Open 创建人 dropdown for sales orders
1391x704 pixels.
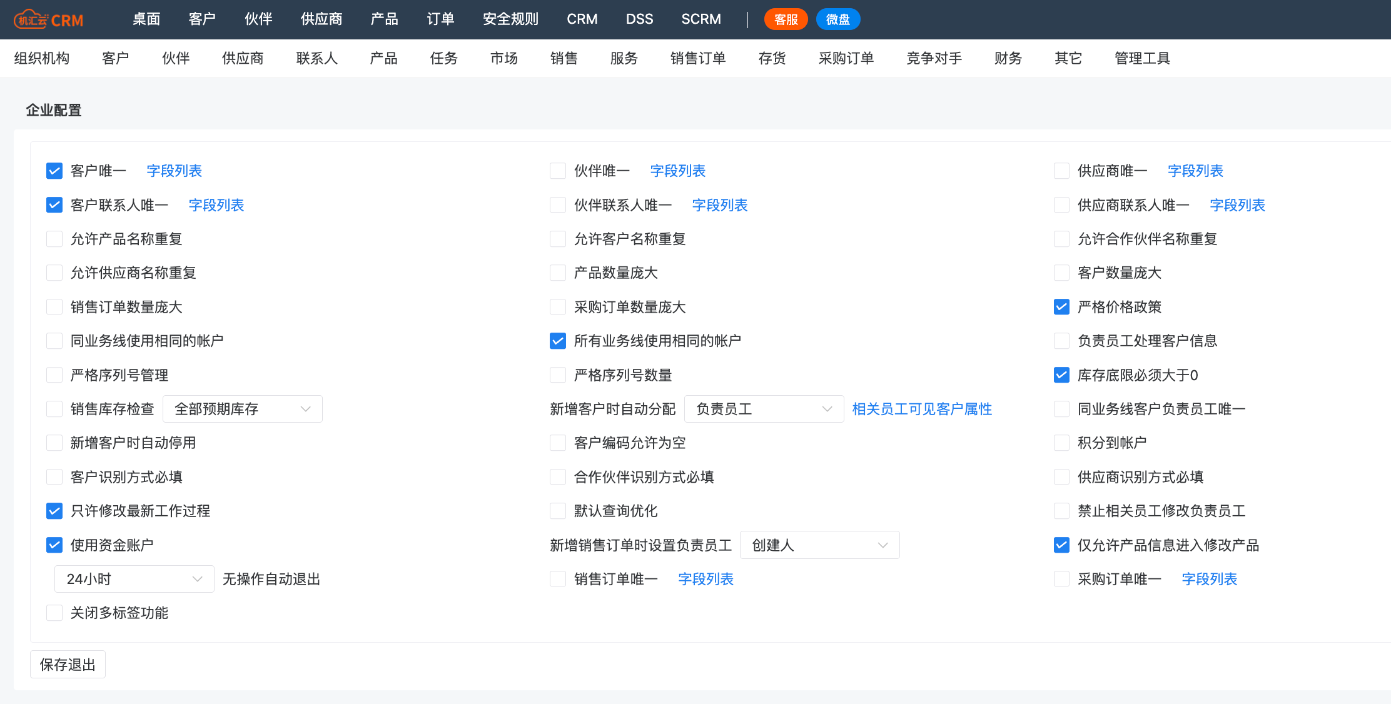[x=820, y=545]
